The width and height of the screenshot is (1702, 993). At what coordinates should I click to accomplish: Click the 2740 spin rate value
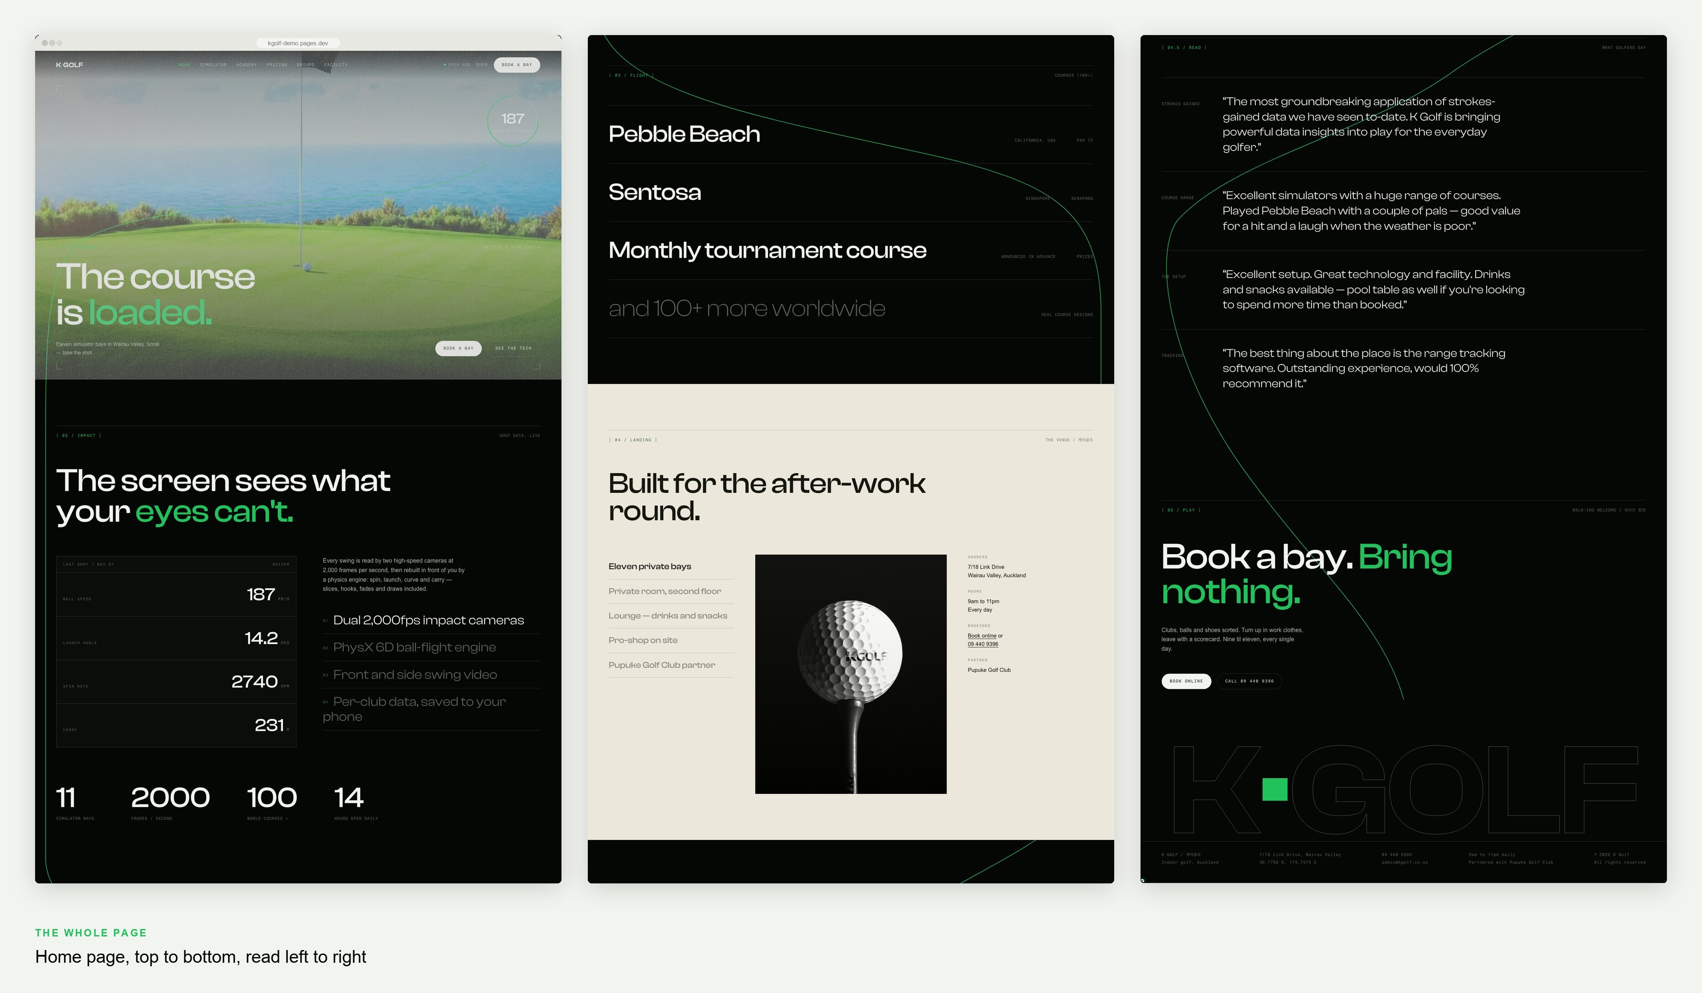tap(254, 681)
